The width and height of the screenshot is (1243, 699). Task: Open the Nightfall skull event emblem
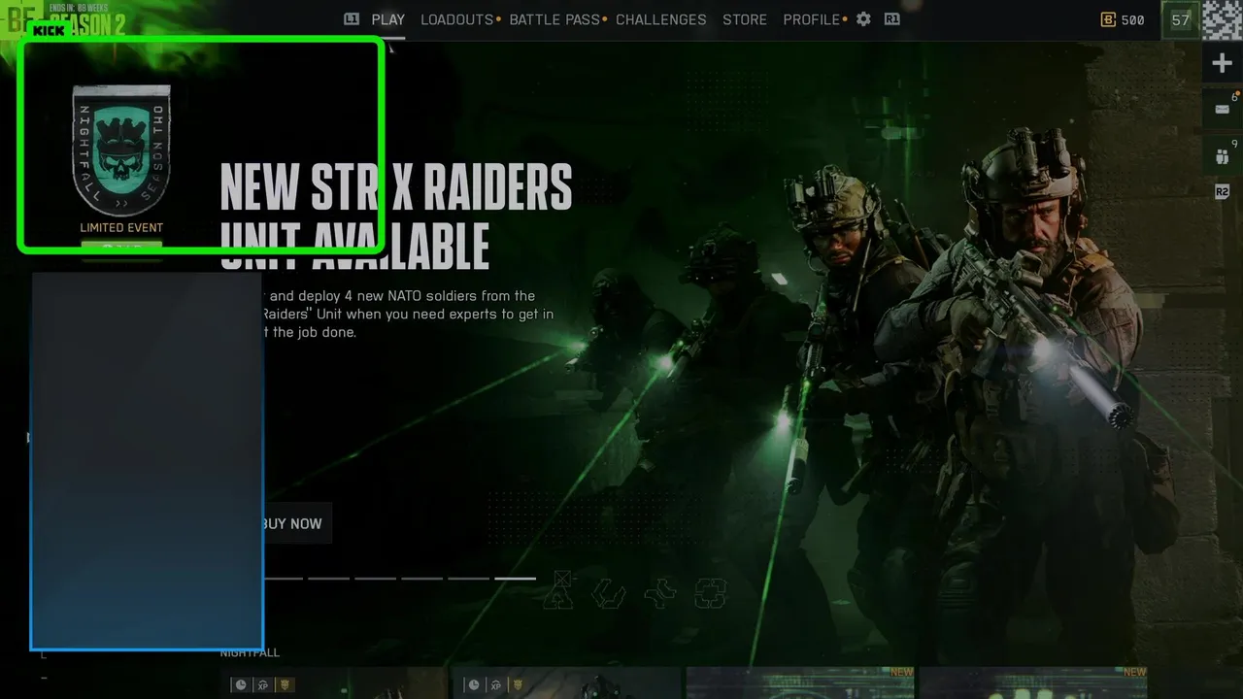tap(121, 150)
